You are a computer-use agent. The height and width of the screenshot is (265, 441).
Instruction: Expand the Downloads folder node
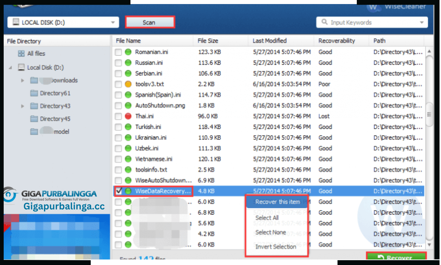(22, 80)
